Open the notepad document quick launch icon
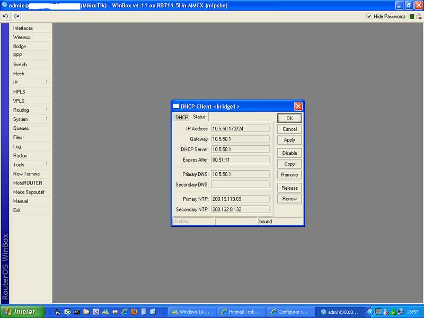 [144, 312]
